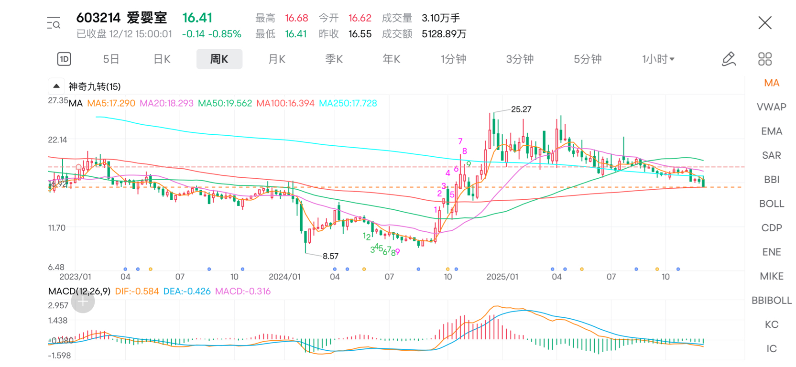Click the MACD(12,26,9) indicator title
The height and width of the screenshot is (367, 796).
click(79, 291)
